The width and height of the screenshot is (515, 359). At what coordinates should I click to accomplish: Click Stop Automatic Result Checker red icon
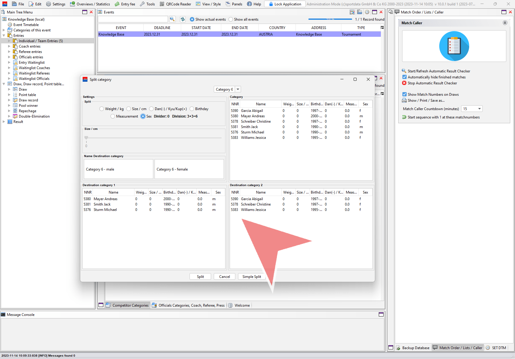tap(404, 83)
